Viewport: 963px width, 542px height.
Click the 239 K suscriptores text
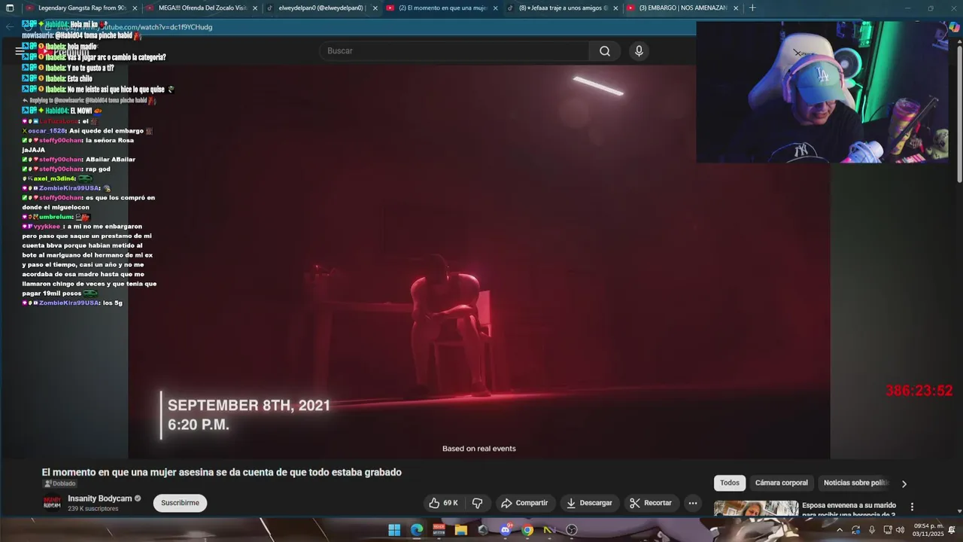(x=93, y=509)
